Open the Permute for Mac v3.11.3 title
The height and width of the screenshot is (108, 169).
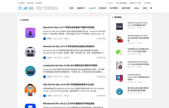coord(69,47)
